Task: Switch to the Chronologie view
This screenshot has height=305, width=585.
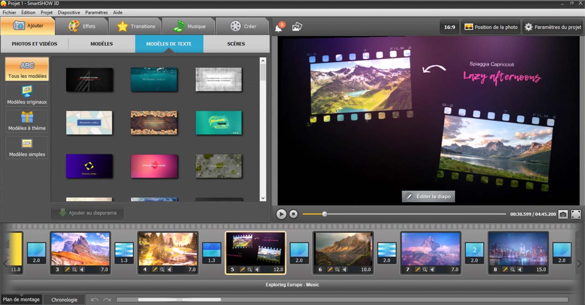Action: coord(64,300)
